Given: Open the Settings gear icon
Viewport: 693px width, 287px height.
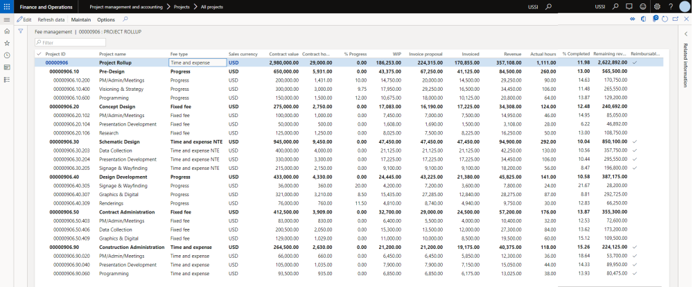Looking at the screenshot, I should pyautogui.click(x=657, y=6).
